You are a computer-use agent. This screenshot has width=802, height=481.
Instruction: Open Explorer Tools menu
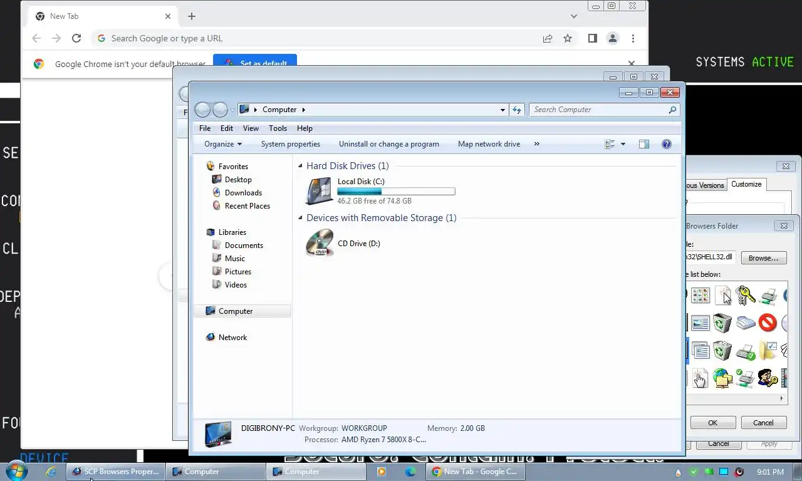click(278, 128)
